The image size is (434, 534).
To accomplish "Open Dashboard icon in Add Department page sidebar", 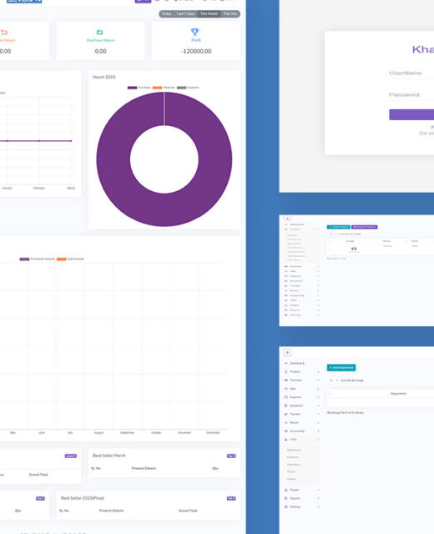I will [x=286, y=363].
